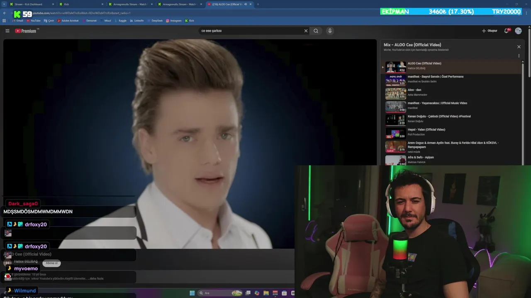The width and height of the screenshot is (531, 298).
Task: Open Task View from the taskbar
Action: tap(248, 293)
